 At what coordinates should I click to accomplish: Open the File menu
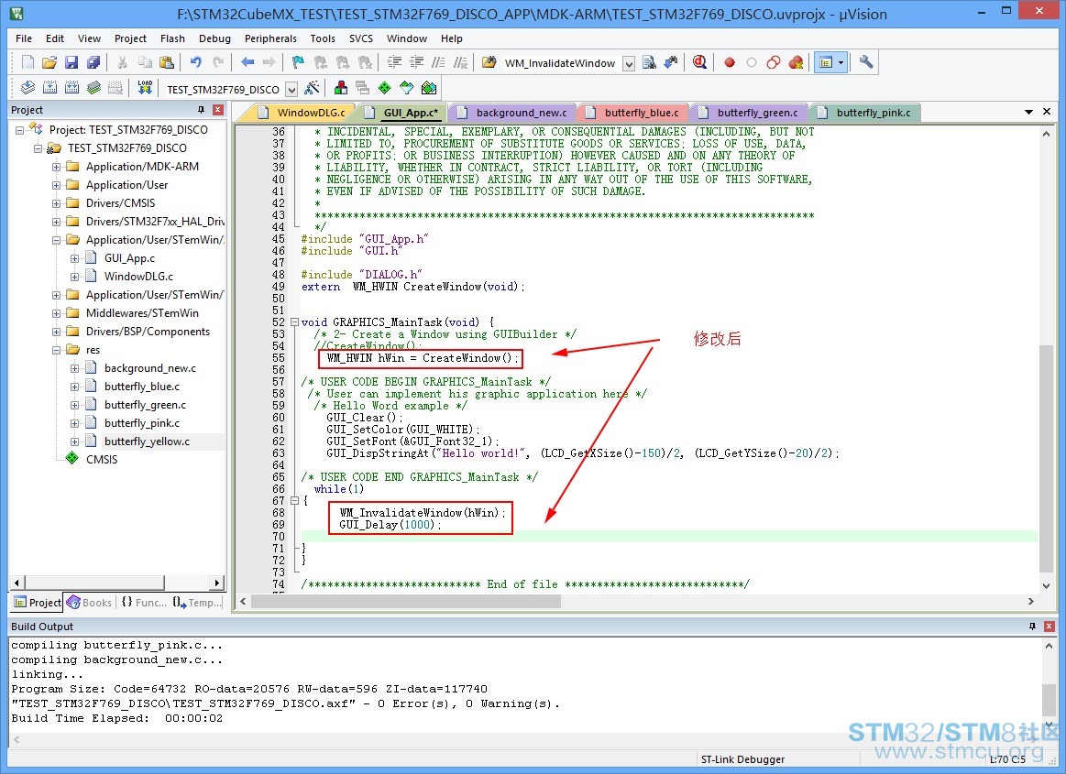[x=24, y=38]
